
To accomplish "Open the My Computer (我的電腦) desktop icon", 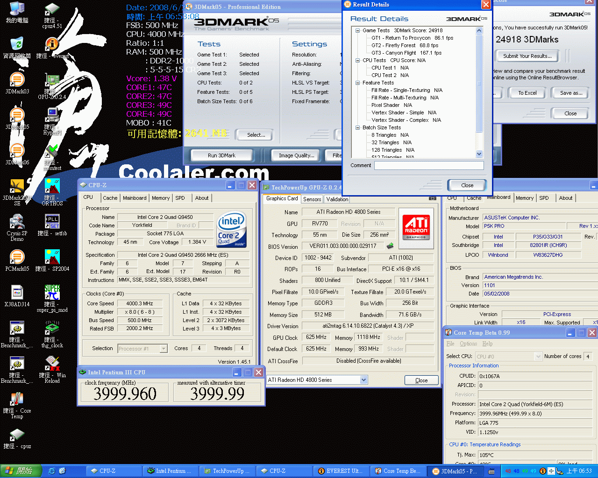I will (x=17, y=13).
